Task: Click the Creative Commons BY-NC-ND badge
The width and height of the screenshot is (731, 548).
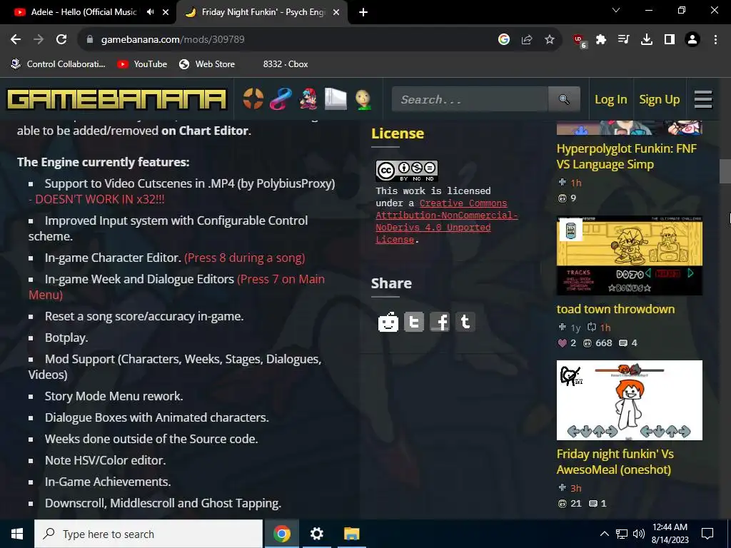Action: (x=406, y=171)
